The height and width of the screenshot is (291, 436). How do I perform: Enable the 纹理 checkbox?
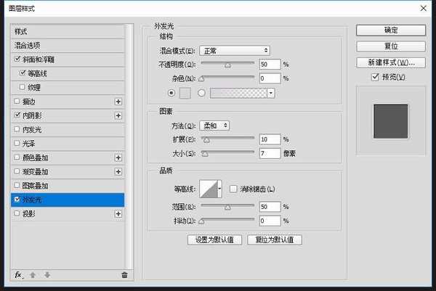coord(23,87)
